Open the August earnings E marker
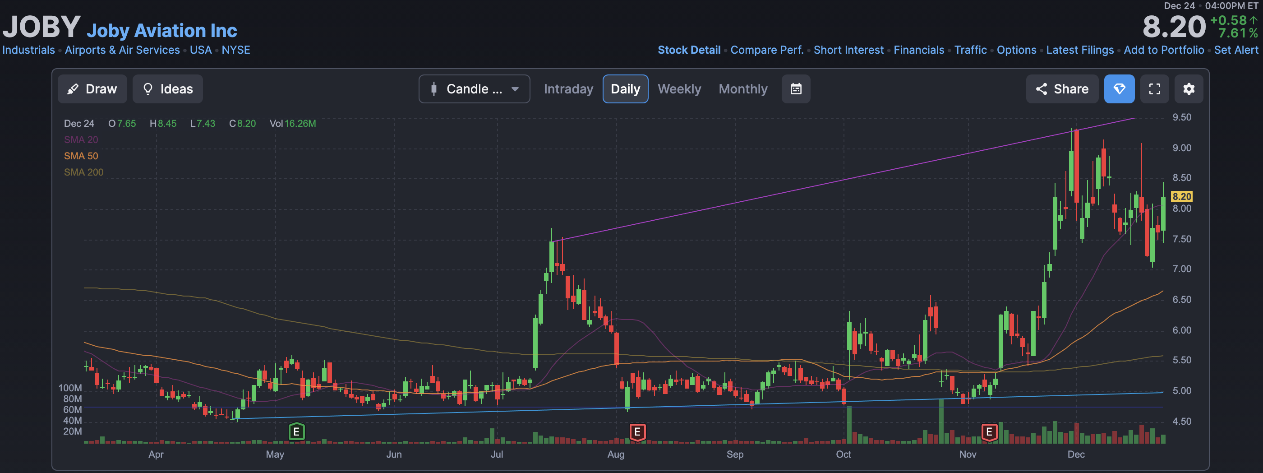Image resolution: width=1263 pixels, height=473 pixels. tap(637, 432)
